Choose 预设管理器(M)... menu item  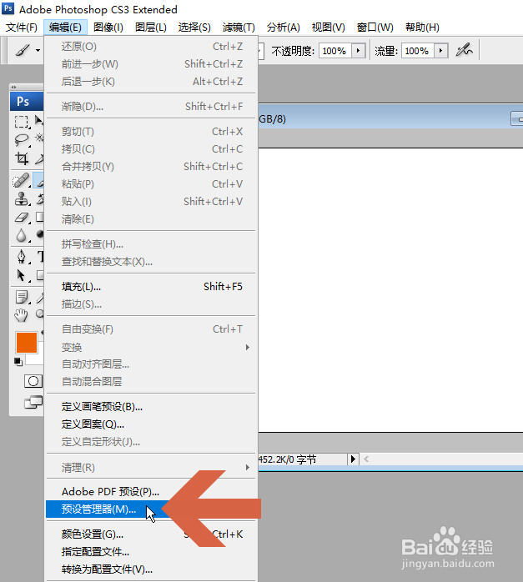point(152,509)
